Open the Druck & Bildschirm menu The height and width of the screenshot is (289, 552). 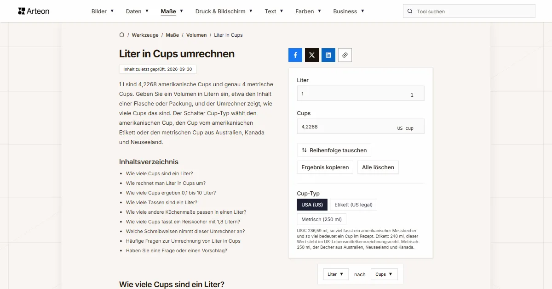(x=224, y=11)
